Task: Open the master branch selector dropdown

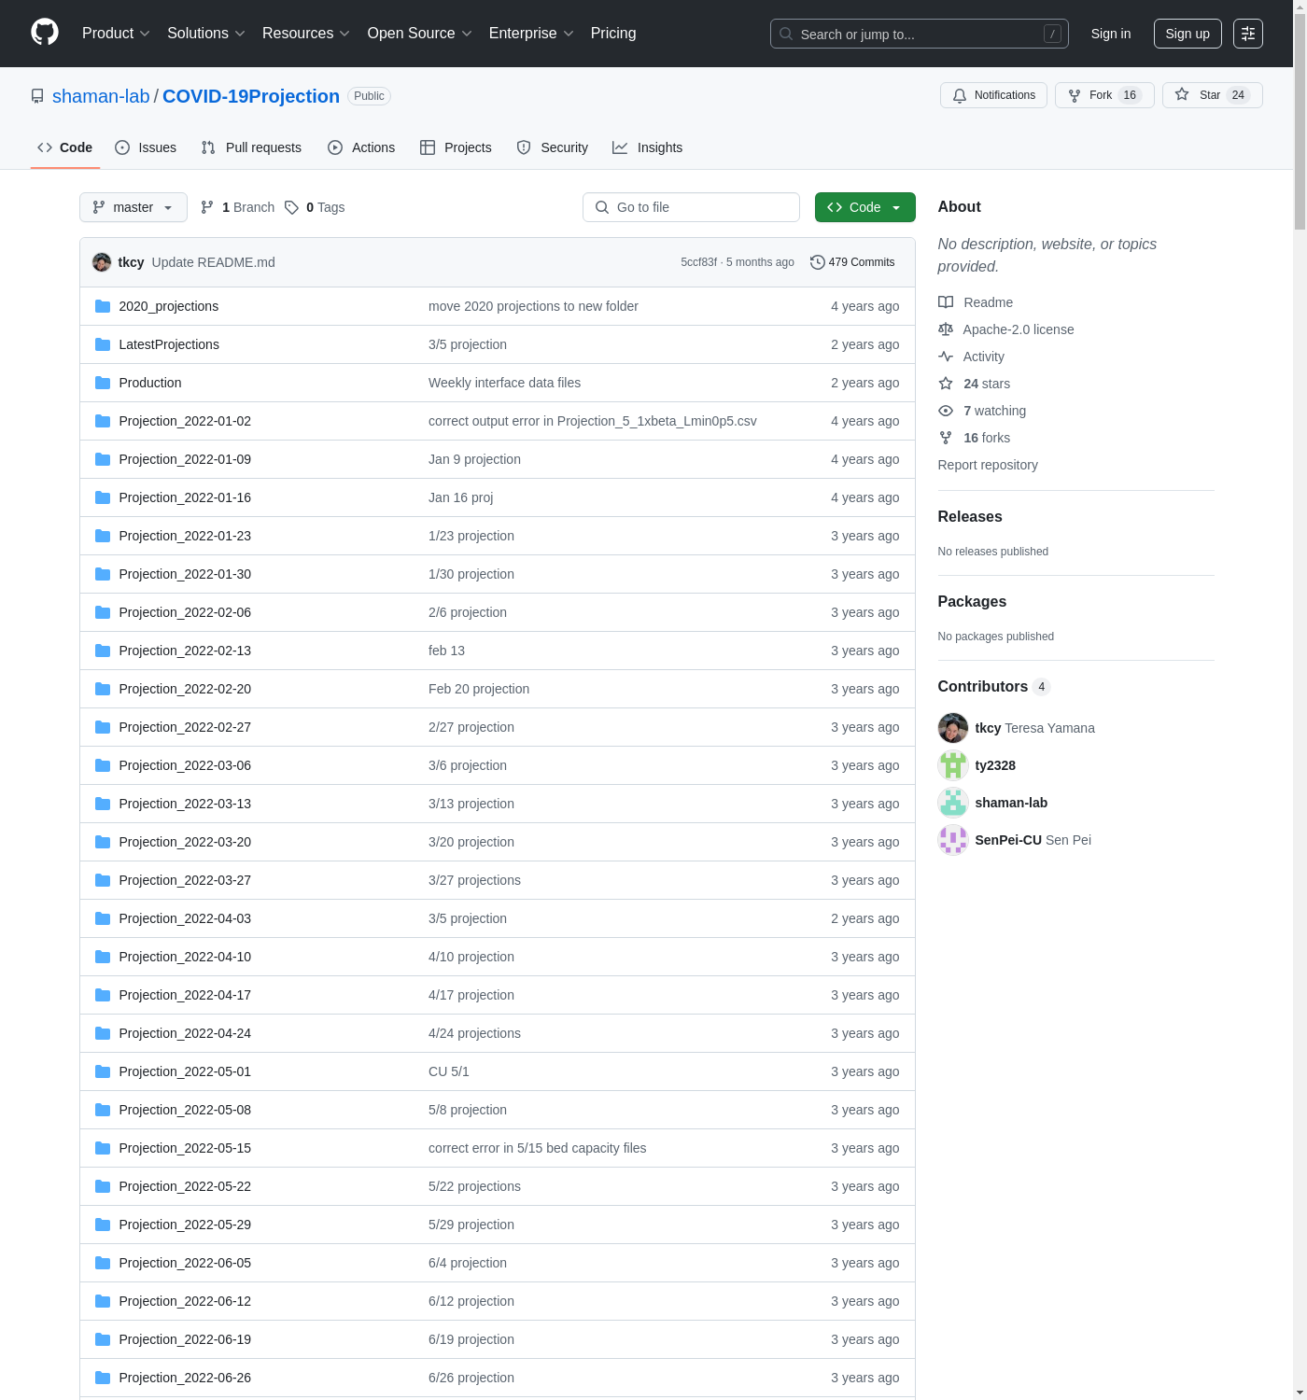Action: tap(134, 207)
